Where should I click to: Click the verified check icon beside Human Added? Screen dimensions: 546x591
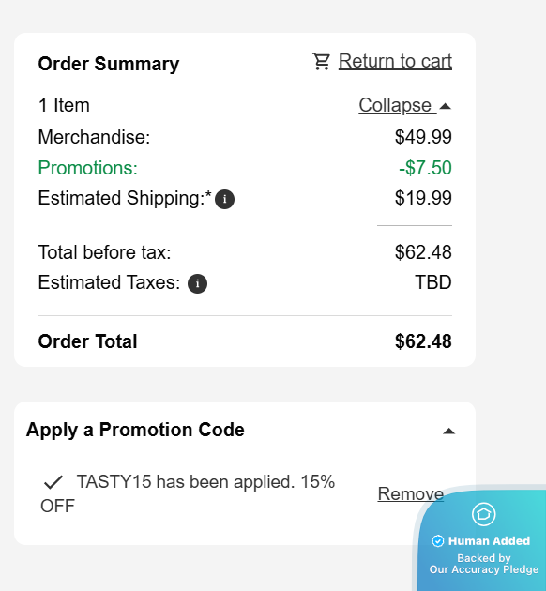pyautogui.click(x=438, y=541)
